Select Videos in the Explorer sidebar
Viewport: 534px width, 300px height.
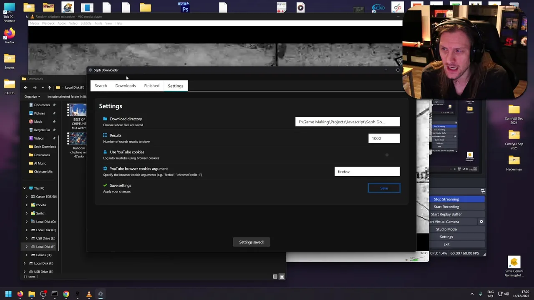click(x=39, y=138)
